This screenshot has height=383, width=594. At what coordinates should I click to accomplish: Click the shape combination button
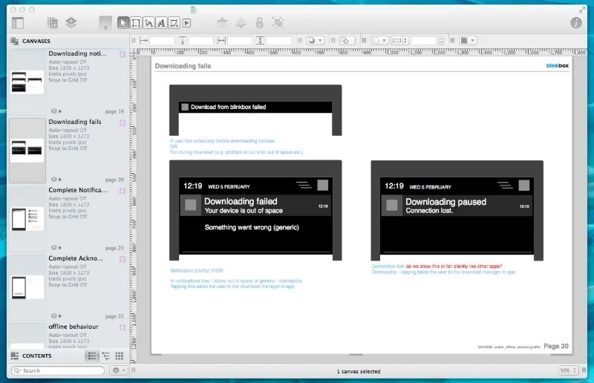pyautogui.click(x=347, y=41)
